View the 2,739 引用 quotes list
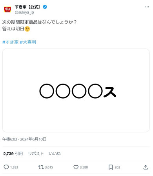Screen dimensions: 153x176 pyautogui.click(x=13, y=154)
